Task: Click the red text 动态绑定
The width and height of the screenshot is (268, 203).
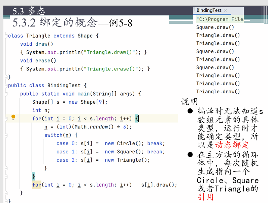Action: (x=232, y=145)
